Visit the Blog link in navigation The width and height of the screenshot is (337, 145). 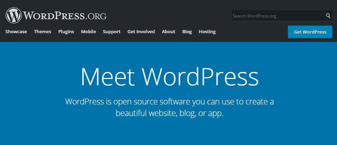(x=187, y=32)
